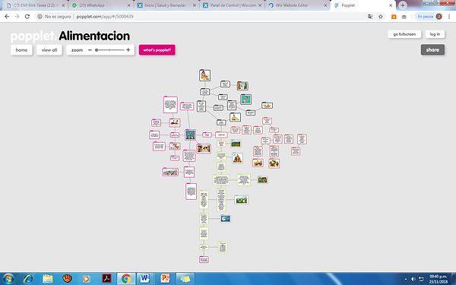The image size is (456, 285).
Task: Open Word from the taskbar
Action: tap(145, 279)
